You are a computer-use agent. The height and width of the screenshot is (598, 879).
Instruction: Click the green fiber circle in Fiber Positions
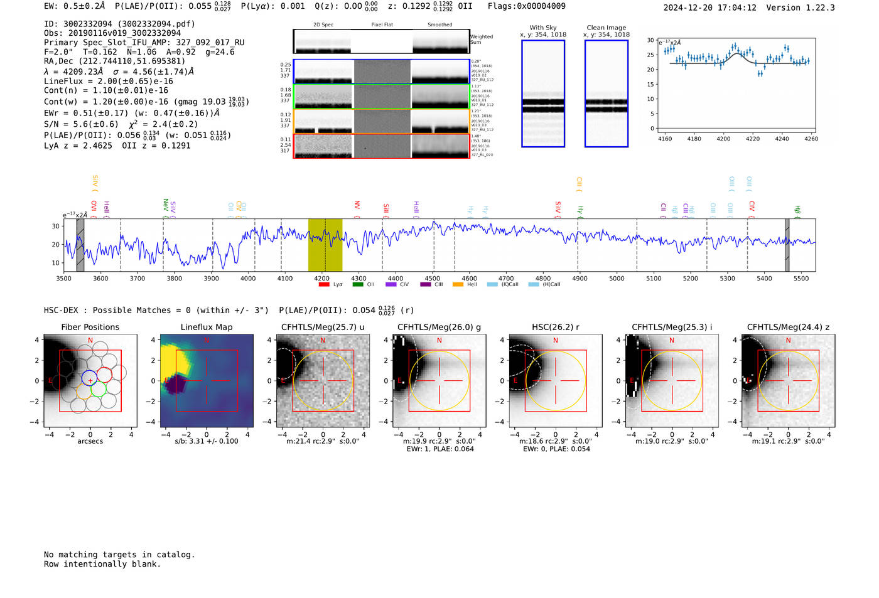[98, 389]
